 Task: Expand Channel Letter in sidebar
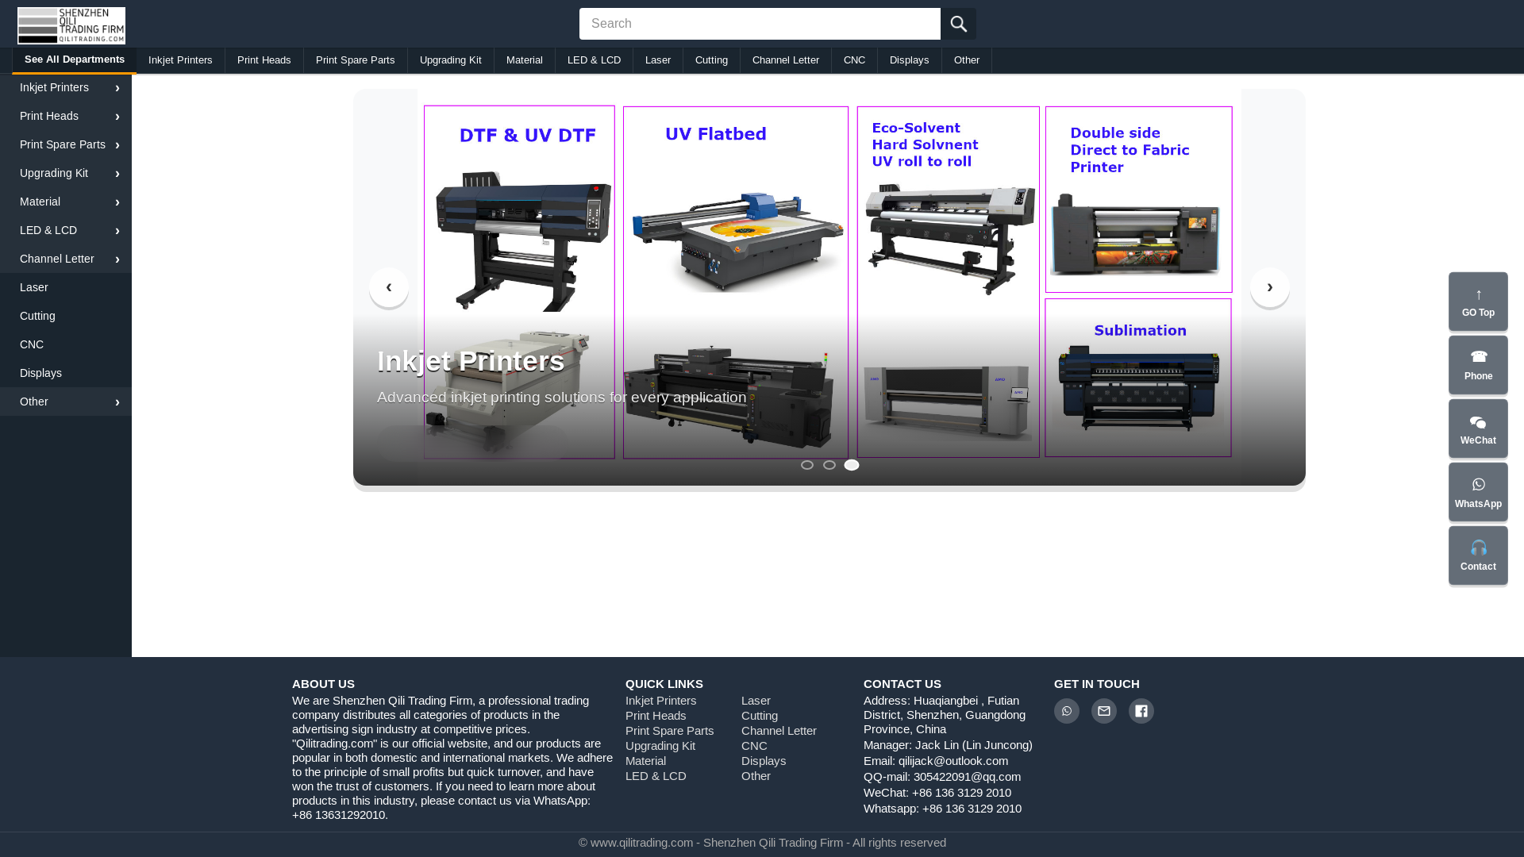click(66, 259)
